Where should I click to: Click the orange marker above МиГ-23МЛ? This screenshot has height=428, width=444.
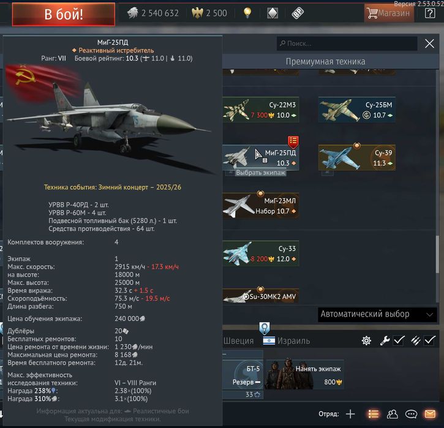coord(260,193)
